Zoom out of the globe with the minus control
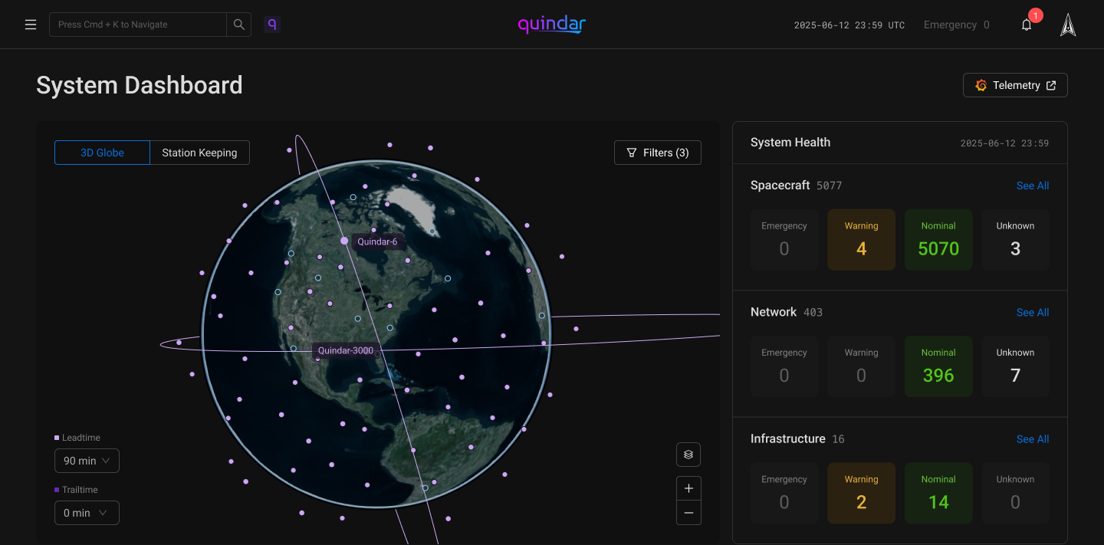The image size is (1104, 545). click(688, 512)
